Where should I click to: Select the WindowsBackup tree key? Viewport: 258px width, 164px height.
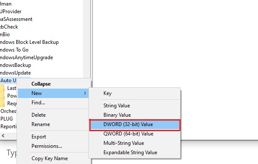tap(15, 65)
